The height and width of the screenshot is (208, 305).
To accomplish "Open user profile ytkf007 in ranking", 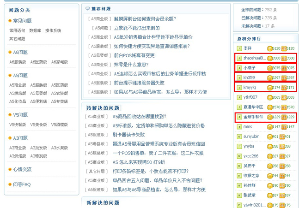I will pyautogui.click(x=250, y=97).
